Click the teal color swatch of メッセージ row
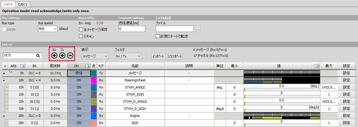This screenshot has height=127, width=358. pos(94,73)
